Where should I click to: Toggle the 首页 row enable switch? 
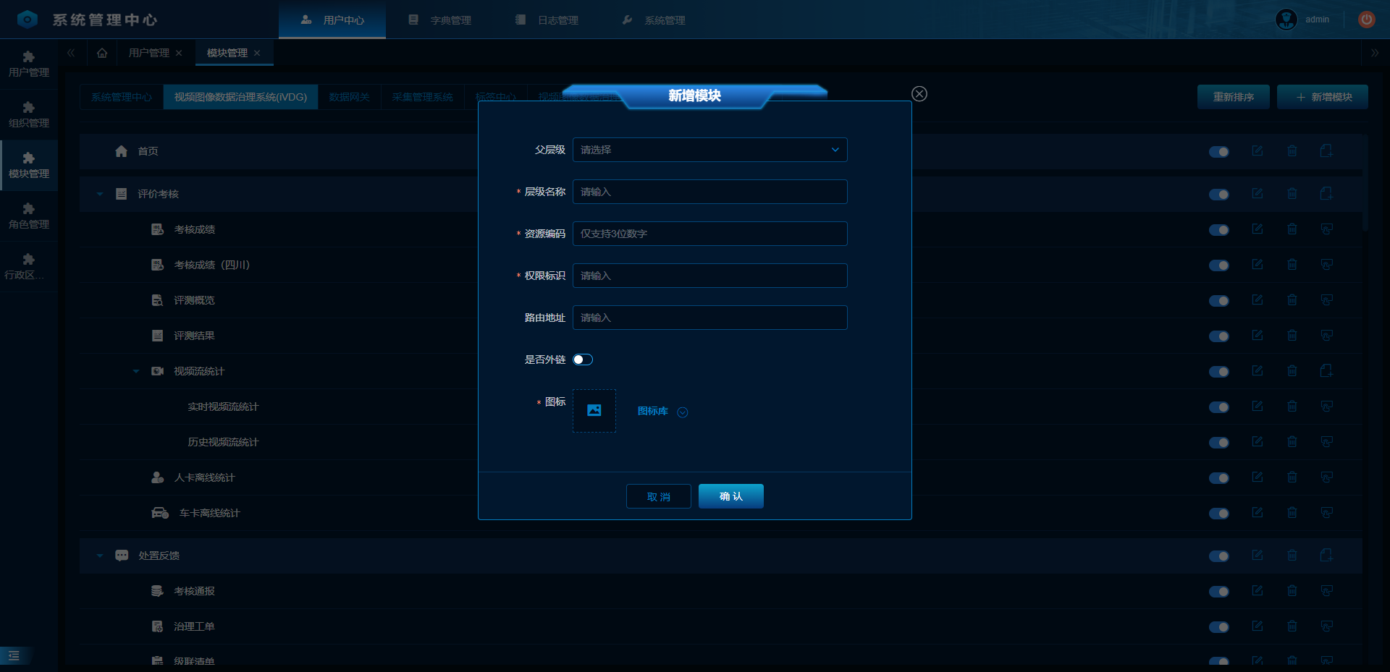(1219, 152)
